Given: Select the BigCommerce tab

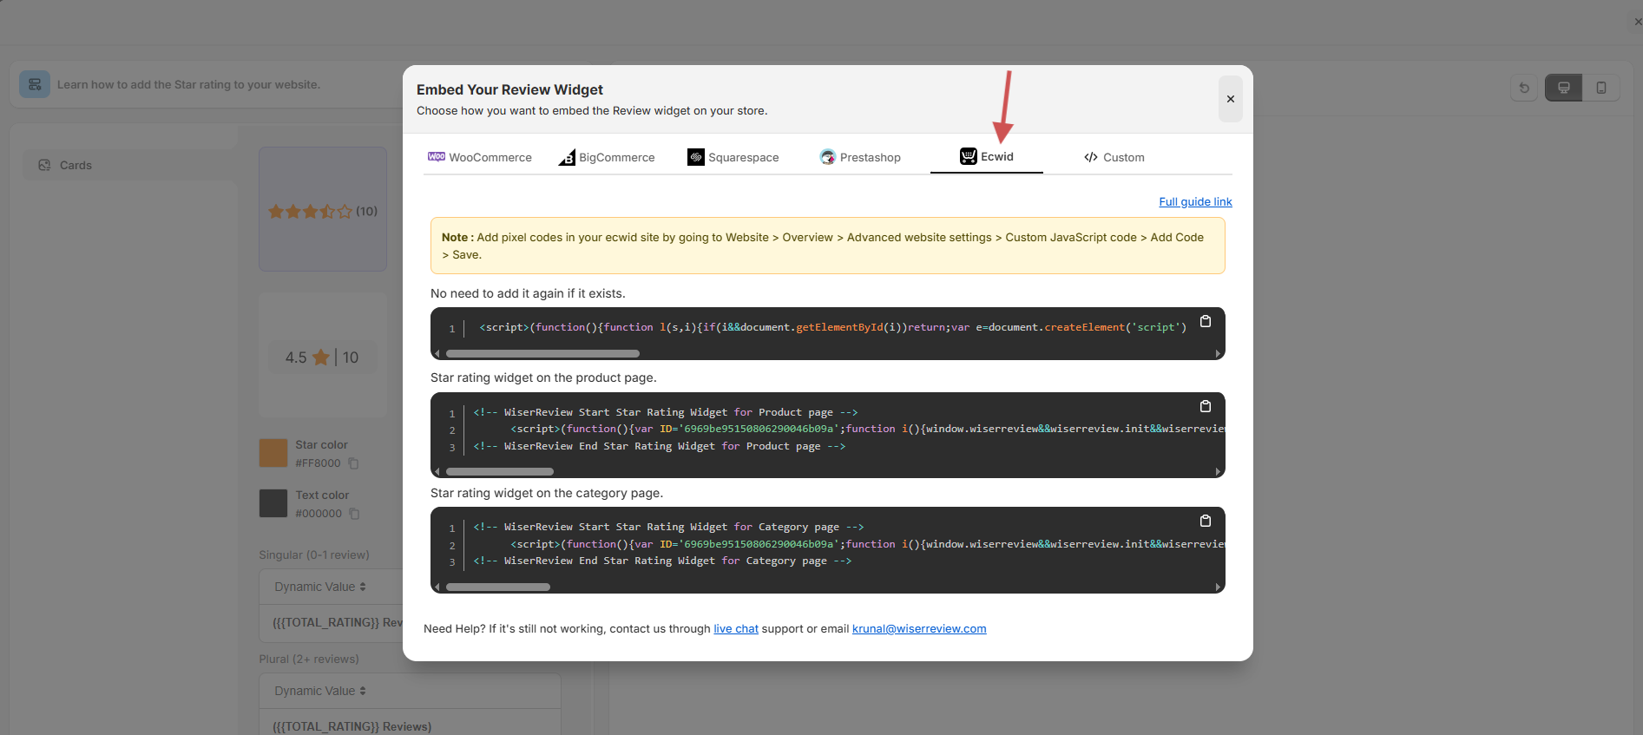Looking at the screenshot, I should 607,157.
